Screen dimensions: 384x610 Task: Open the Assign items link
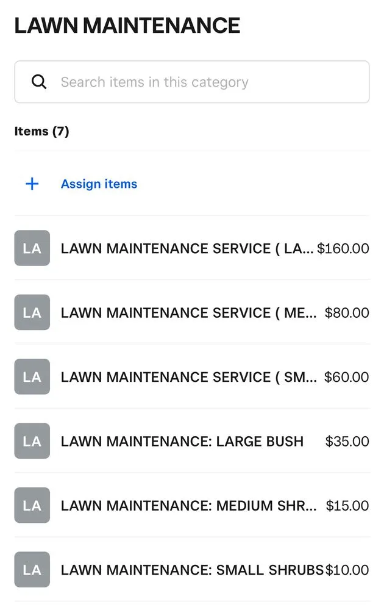coord(99,184)
